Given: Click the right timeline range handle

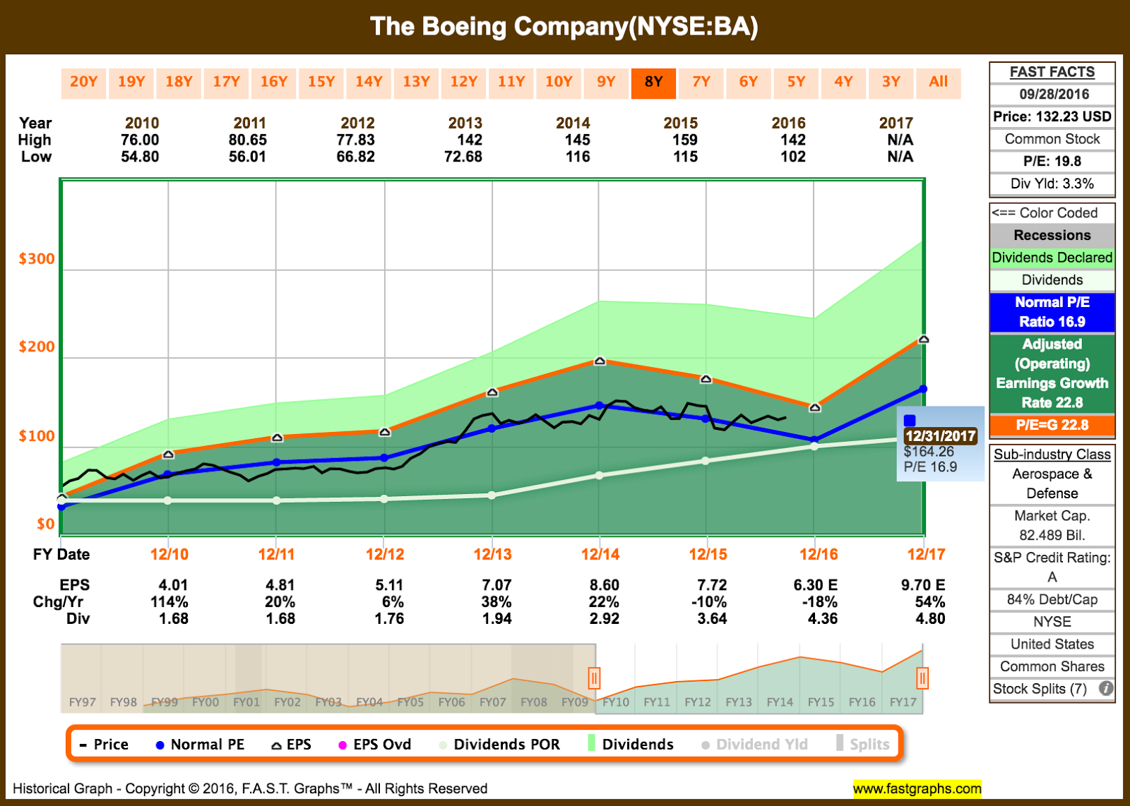Looking at the screenshot, I should click(x=922, y=679).
